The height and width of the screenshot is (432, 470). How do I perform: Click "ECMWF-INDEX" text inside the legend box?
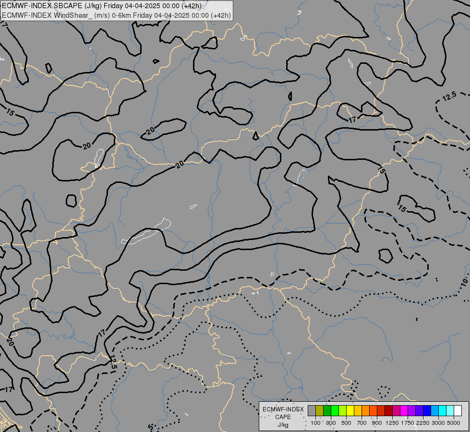tap(283, 409)
